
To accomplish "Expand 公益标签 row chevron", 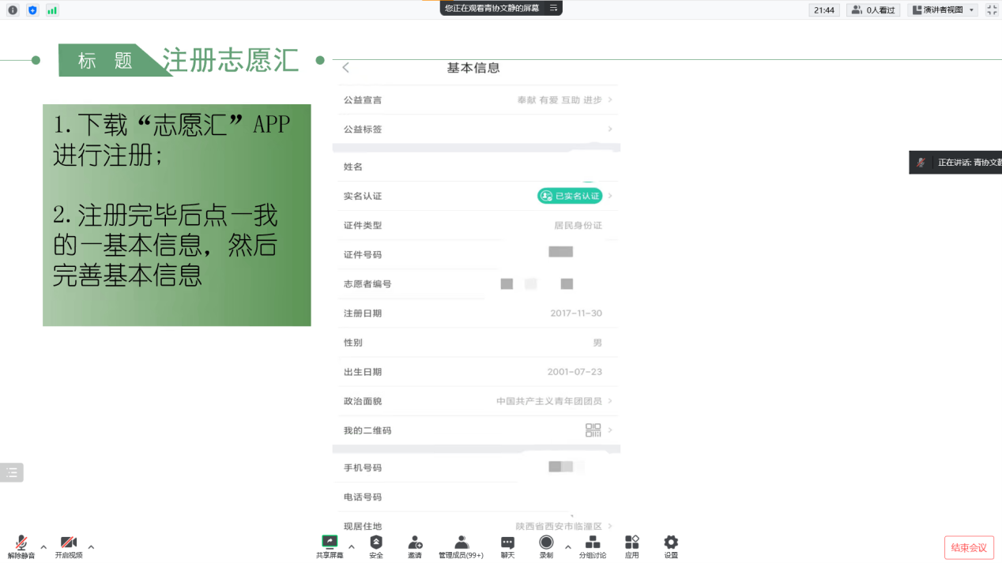I will pyautogui.click(x=610, y=129).
